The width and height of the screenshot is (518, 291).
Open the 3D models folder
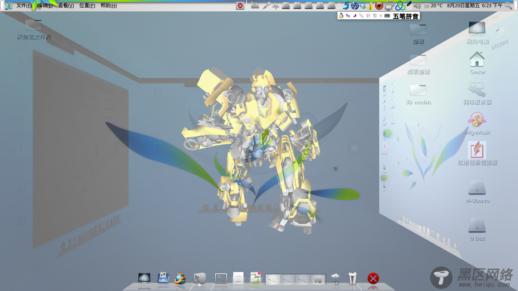click(x=418, y=94)
